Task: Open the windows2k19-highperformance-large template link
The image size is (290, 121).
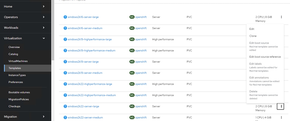Action: click(x=89, y=39)
